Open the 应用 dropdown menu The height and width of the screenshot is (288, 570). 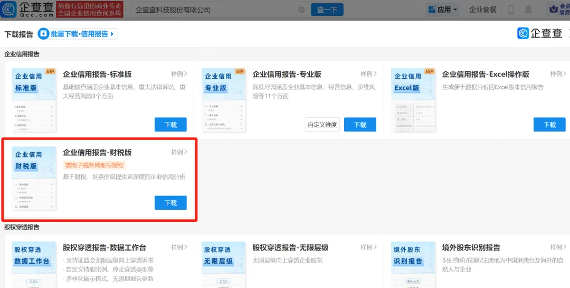[x=442, y=10]
